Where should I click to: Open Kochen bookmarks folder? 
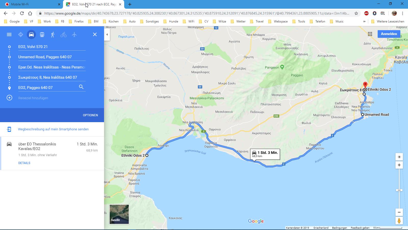coord(111,21)
